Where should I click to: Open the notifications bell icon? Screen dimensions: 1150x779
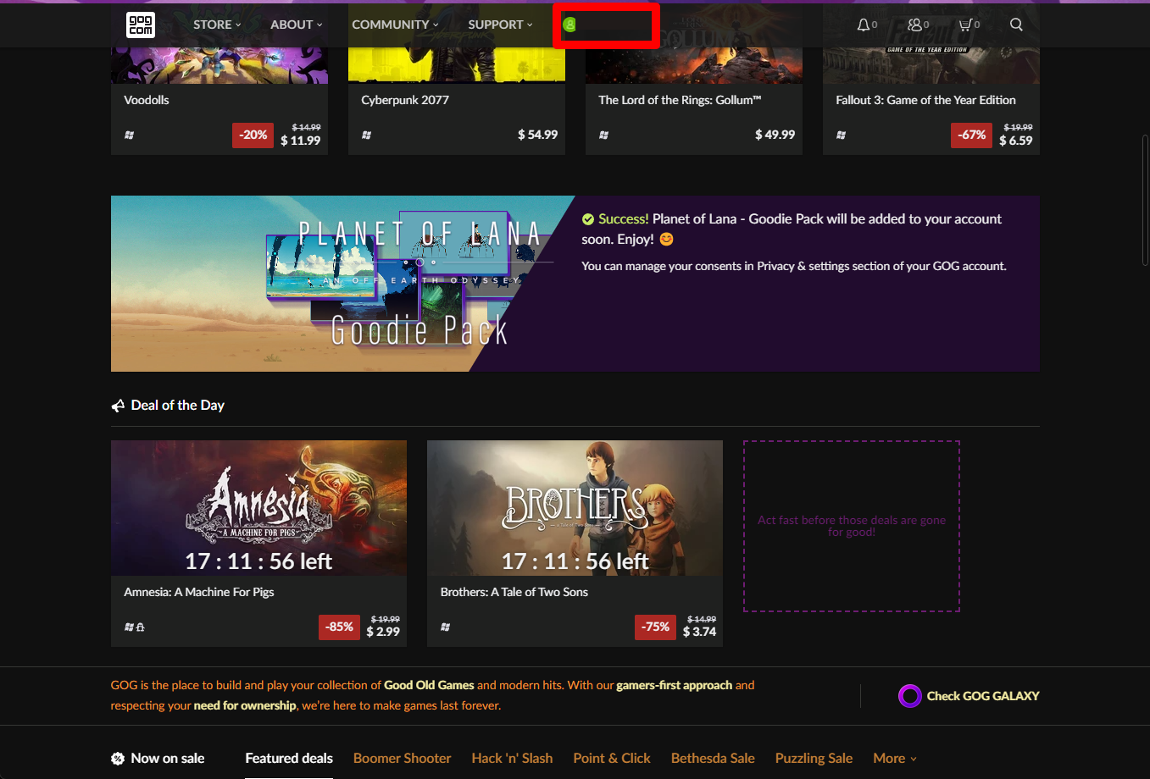pyautogui.click(x=863, y=25)
